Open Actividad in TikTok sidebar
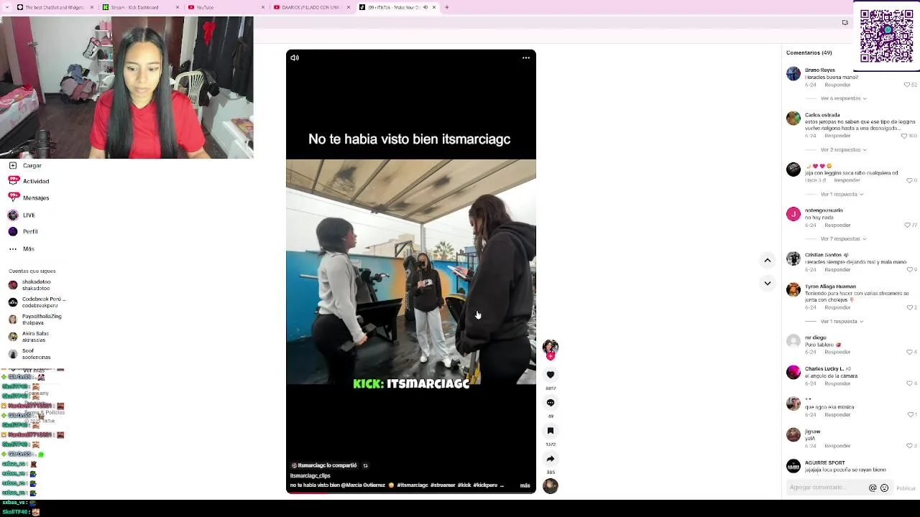This screenshot has width=920, height=517. [29, 182]
